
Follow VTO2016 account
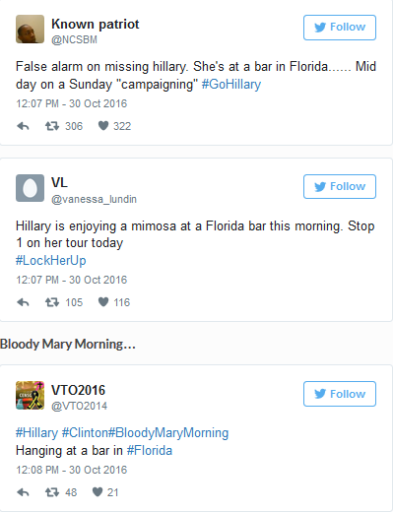tap(340, 394)
